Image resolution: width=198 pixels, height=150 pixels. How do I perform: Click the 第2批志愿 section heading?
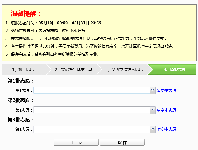[x=20, y=100]
